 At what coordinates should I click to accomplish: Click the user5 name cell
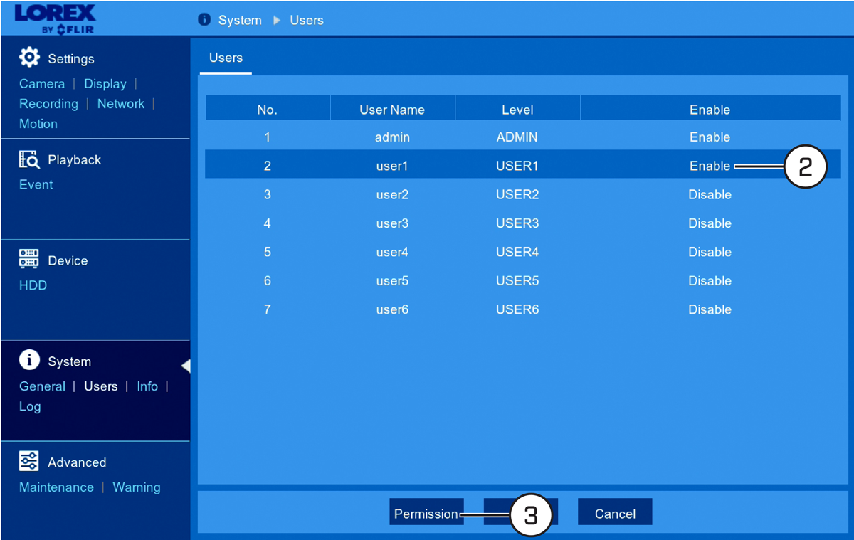[392, 281]
